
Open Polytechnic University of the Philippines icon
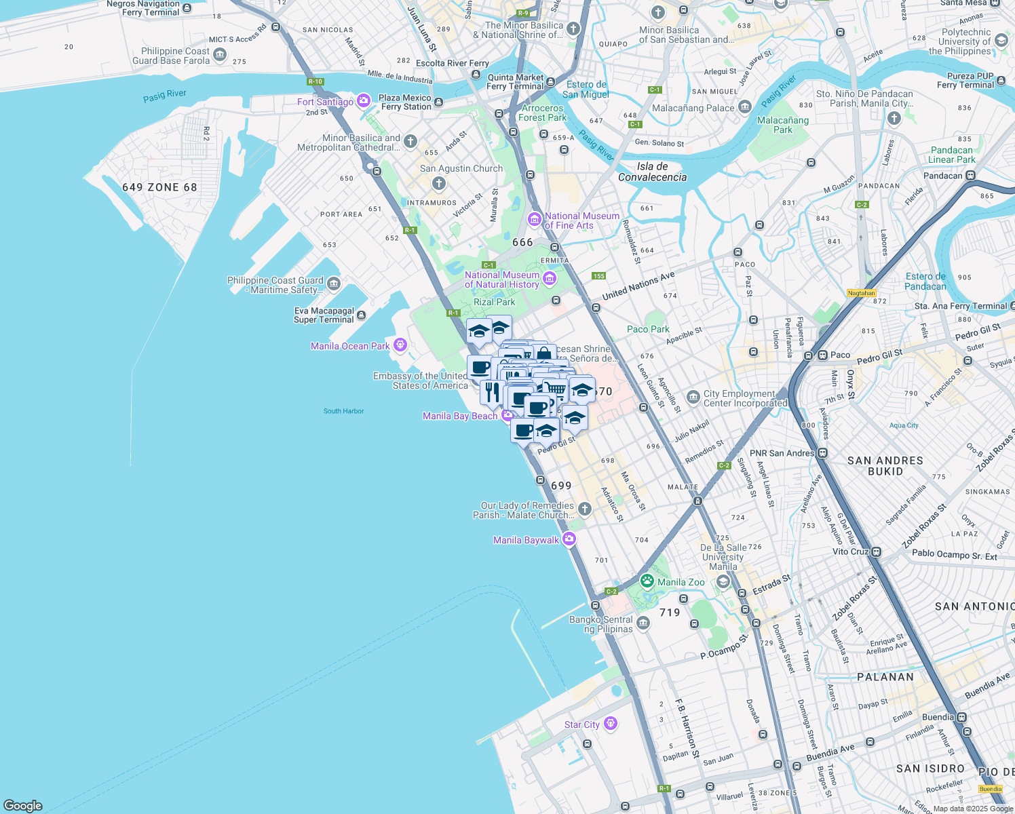click(x=1001, y=41)
